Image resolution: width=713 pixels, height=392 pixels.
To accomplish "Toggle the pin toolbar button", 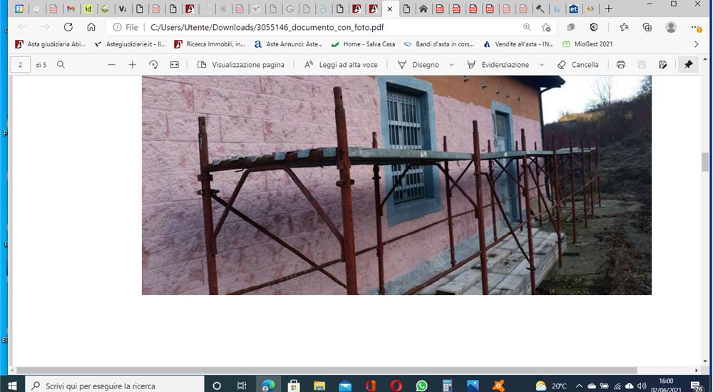I will pyautogui.click(x=688, y=65).
